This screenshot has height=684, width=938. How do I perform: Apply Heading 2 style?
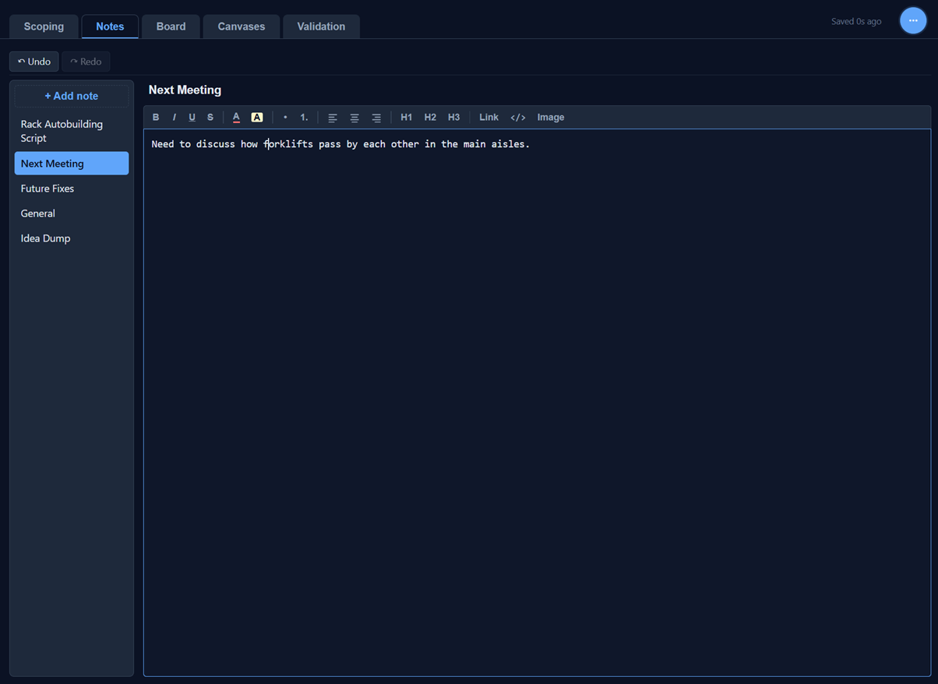430,118
